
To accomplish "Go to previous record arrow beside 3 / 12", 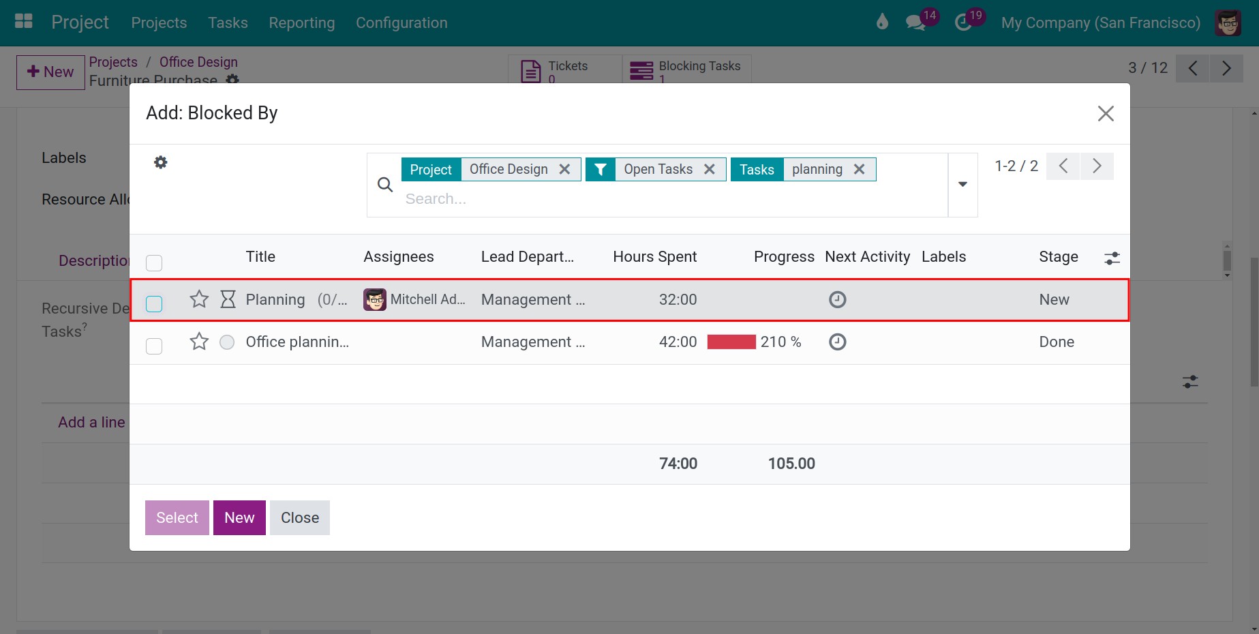I will point(1192,68).
